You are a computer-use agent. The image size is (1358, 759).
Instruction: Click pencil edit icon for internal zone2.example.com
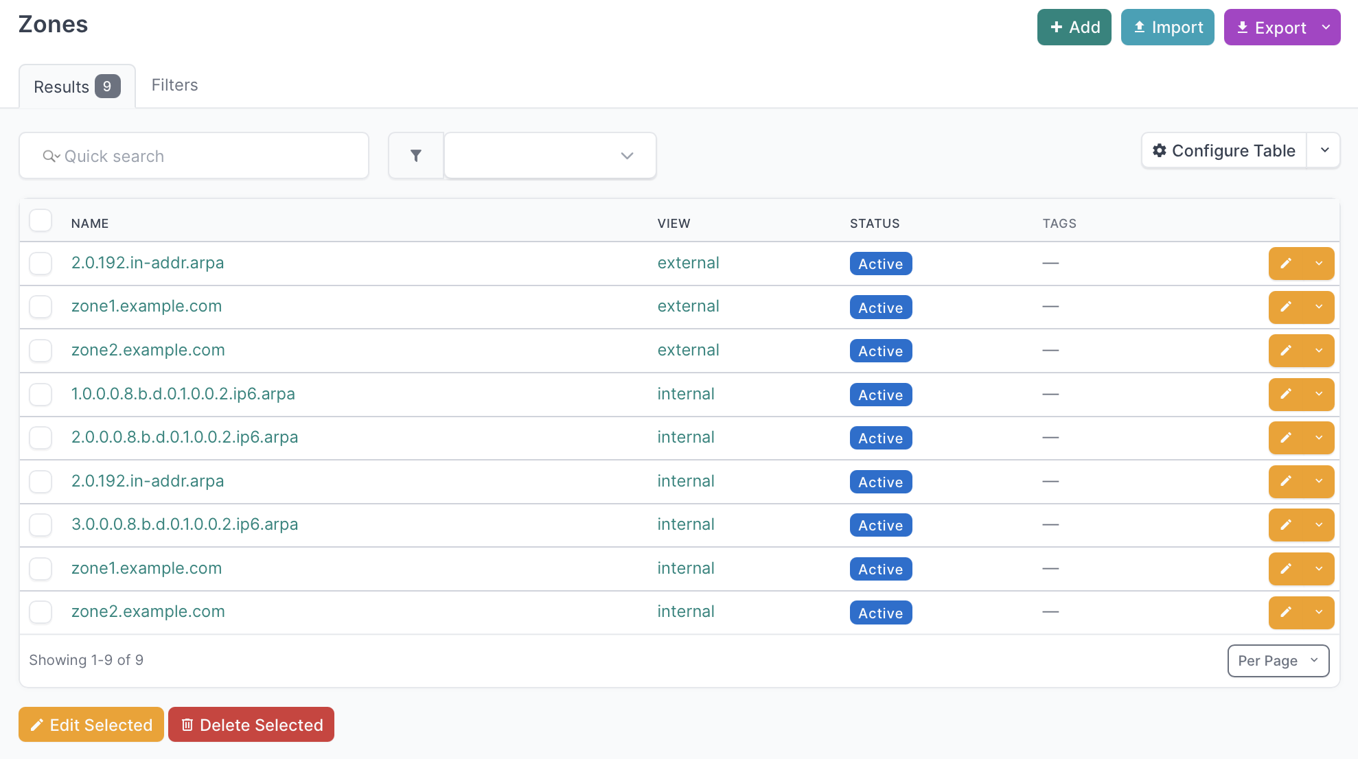click(x=1286, y=612)
